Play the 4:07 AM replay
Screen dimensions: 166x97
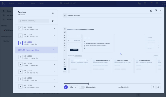[20, 79]
